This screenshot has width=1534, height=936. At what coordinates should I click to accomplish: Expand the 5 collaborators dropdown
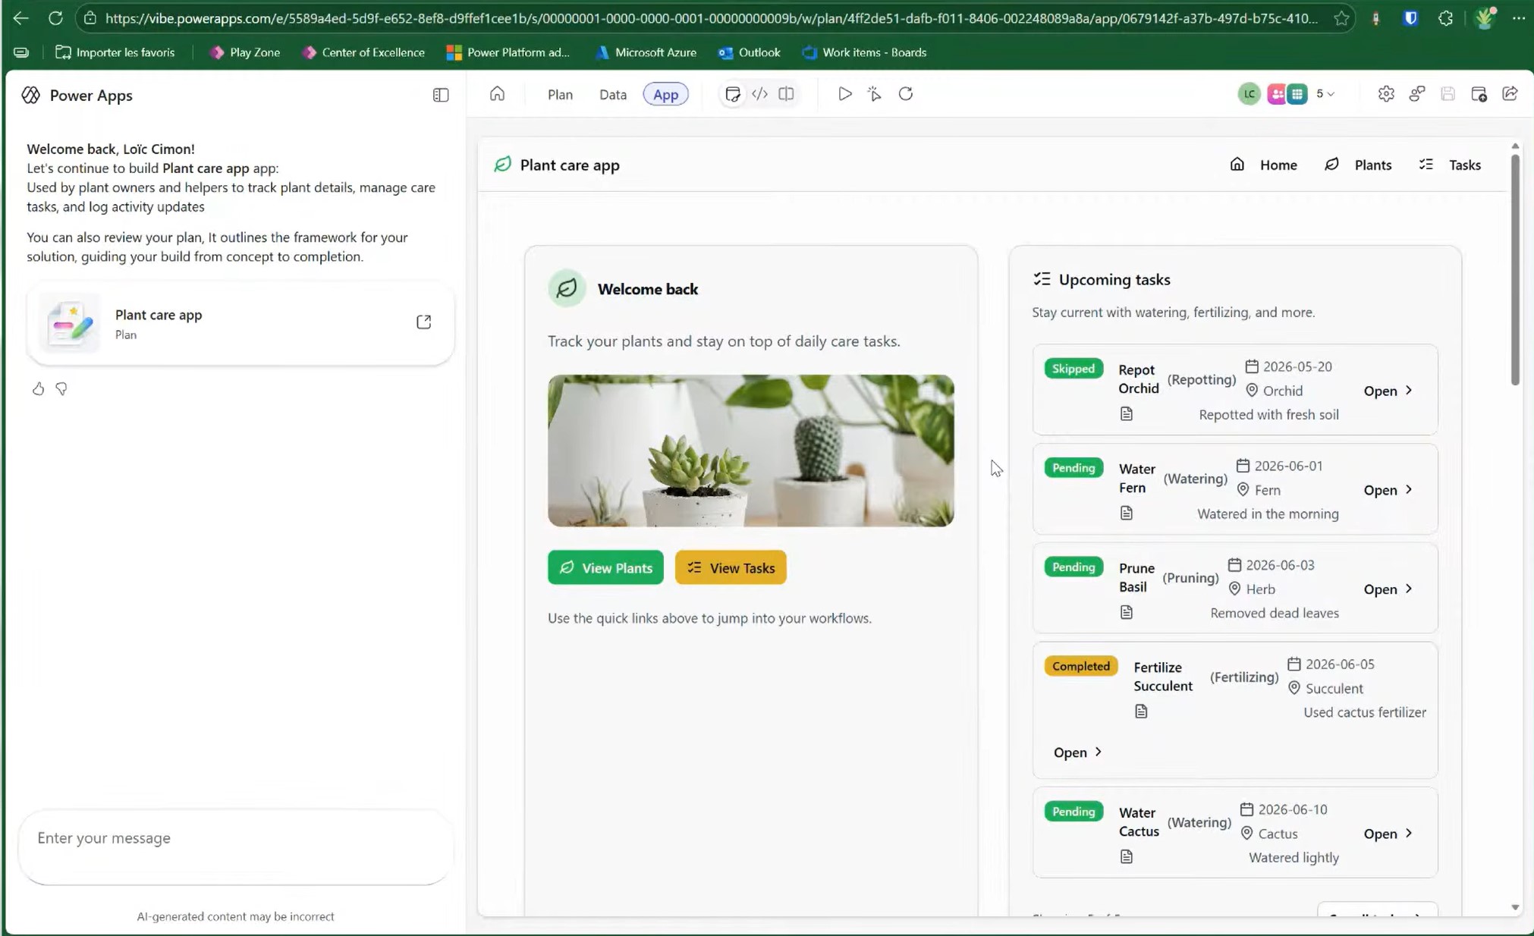(x=1325, y=94)
